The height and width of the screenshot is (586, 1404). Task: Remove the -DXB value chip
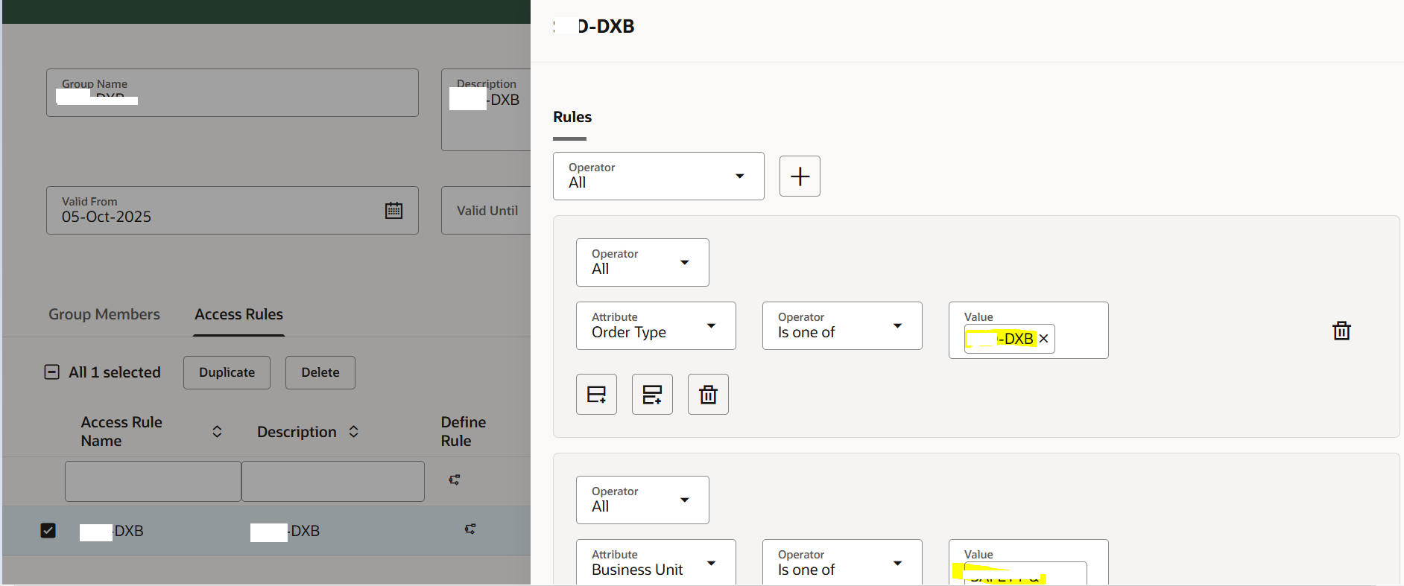tap(1044, 339)
